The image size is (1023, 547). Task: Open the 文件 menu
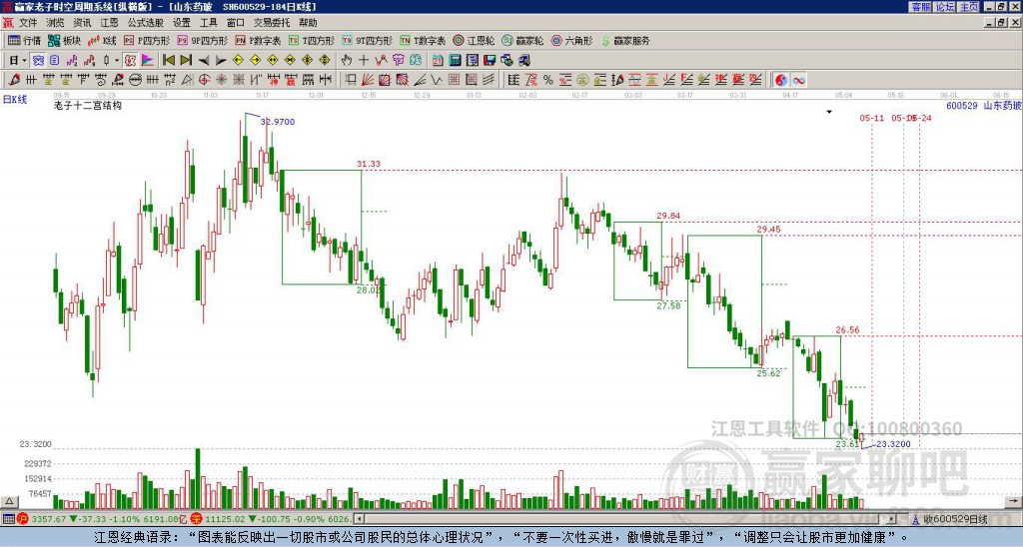coord(28,23)
